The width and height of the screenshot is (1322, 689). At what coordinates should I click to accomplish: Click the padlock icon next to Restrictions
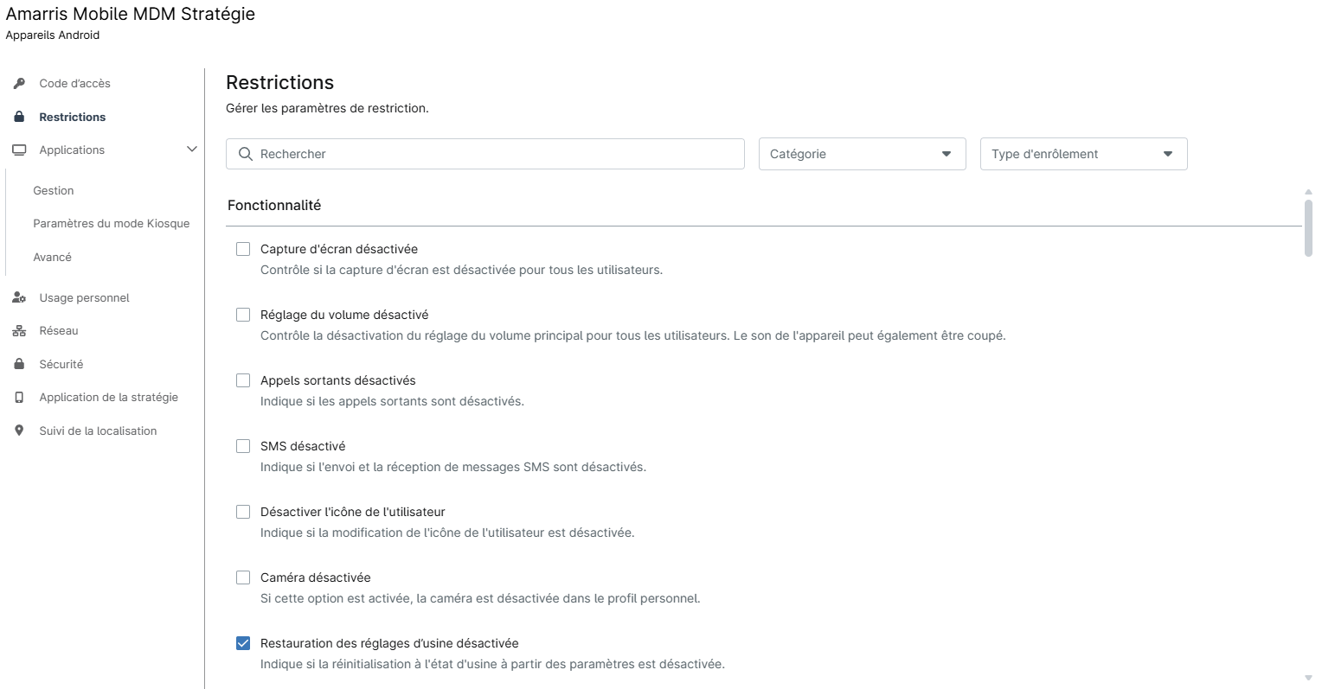coord(19,117)
